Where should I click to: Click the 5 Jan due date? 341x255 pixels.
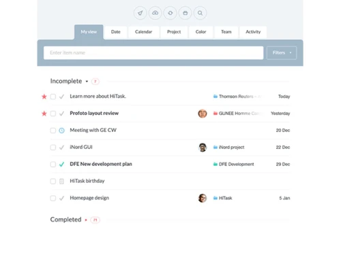(284, 198)
